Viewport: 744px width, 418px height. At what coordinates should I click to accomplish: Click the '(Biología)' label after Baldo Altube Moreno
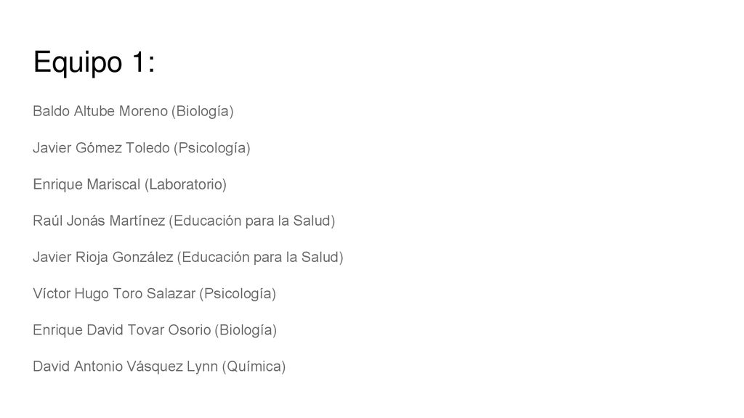(203, 111)
